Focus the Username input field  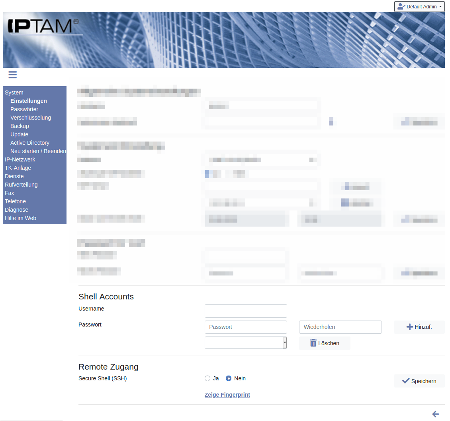[x=246, y=311]
